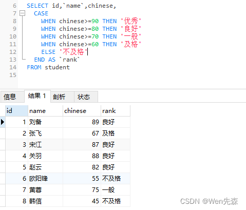Click the row selector for row 3
The image size is (246, 210).
3,145
